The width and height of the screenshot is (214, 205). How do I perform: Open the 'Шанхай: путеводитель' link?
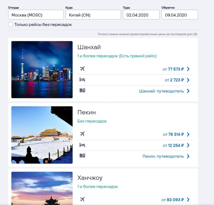point(161,91)
